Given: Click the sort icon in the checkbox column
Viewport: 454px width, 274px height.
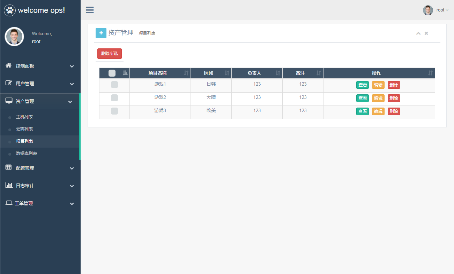Looking at the screenshot, I should 125,73.
